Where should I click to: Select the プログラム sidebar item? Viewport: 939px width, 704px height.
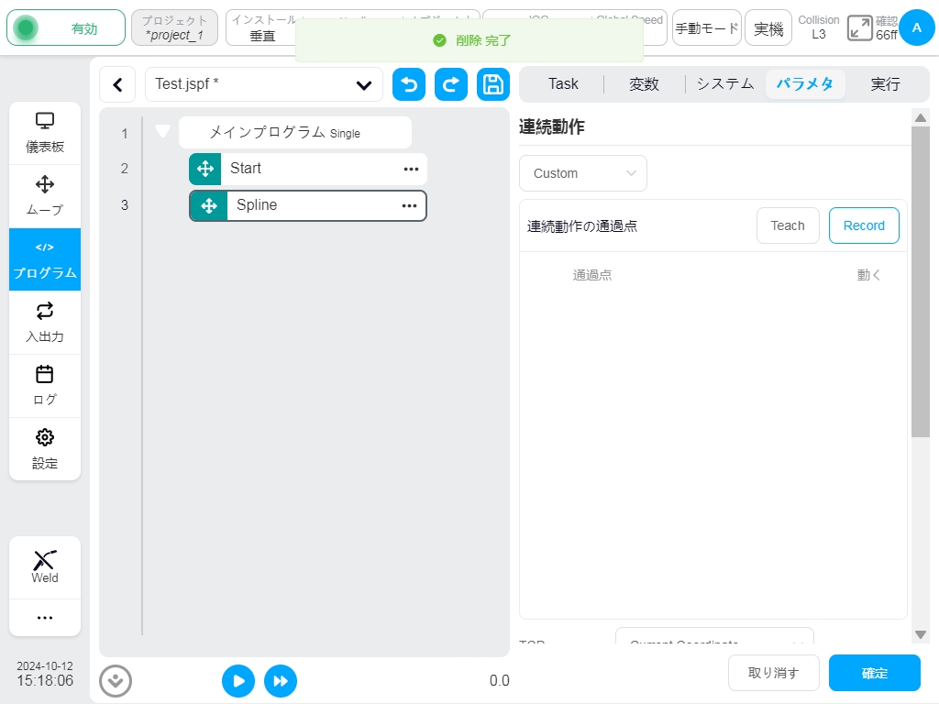tap(45, 259)
